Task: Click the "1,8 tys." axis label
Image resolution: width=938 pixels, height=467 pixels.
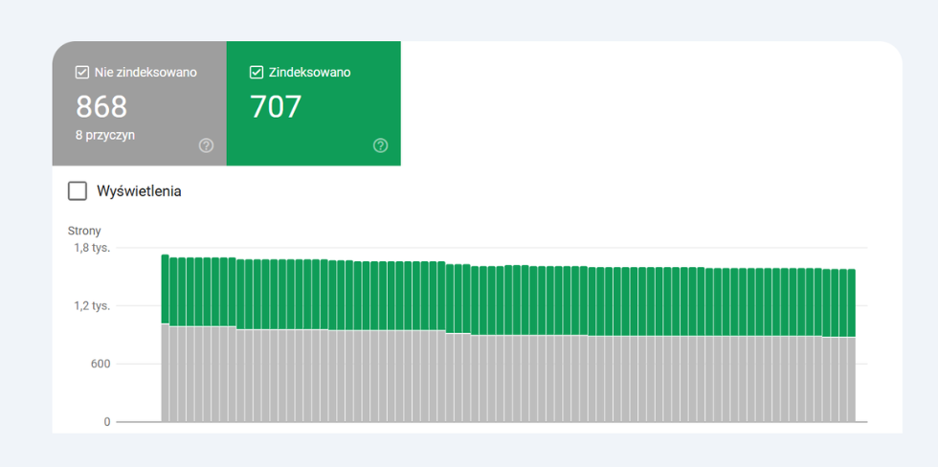Action: [92, 248]
